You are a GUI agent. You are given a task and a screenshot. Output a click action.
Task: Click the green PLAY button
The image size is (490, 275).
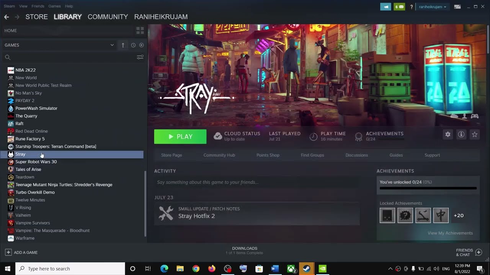click(x=180, y=137)
